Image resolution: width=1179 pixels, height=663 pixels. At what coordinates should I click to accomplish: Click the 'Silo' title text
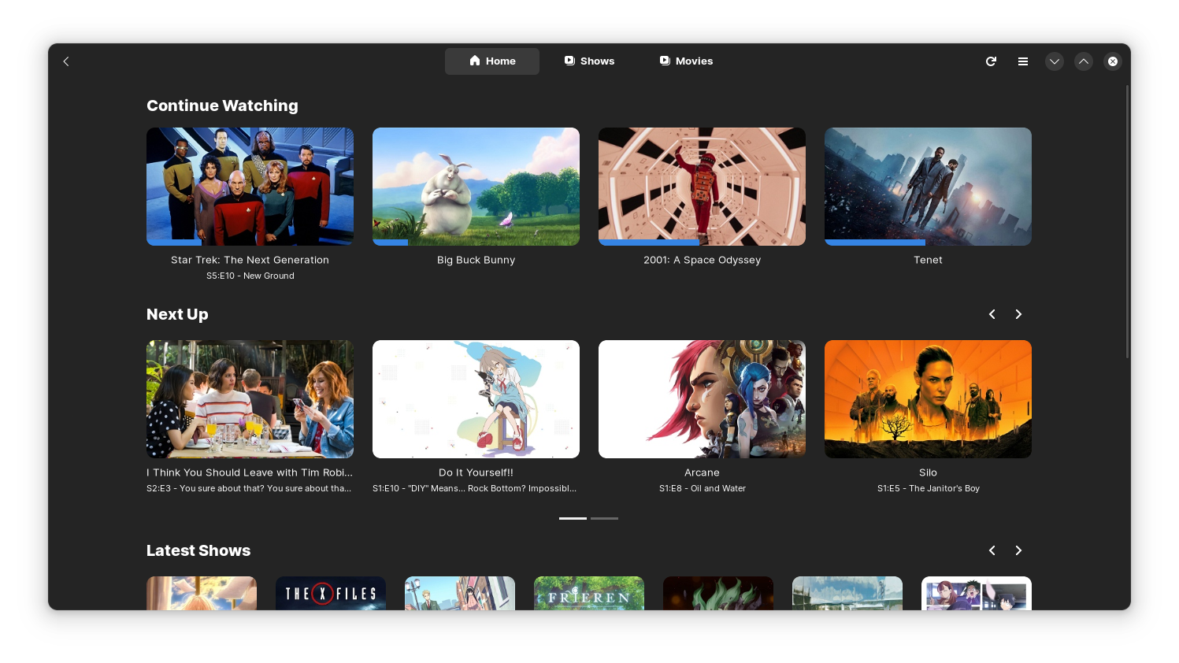928,472
